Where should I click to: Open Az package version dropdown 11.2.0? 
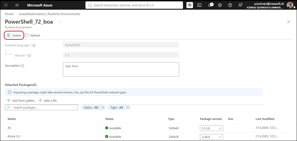[211, 128]
